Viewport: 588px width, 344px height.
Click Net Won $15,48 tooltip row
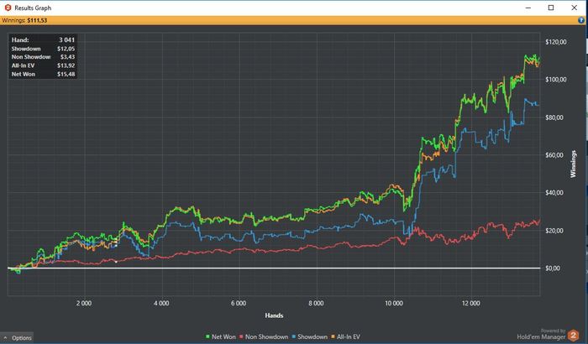pos(43,74)
